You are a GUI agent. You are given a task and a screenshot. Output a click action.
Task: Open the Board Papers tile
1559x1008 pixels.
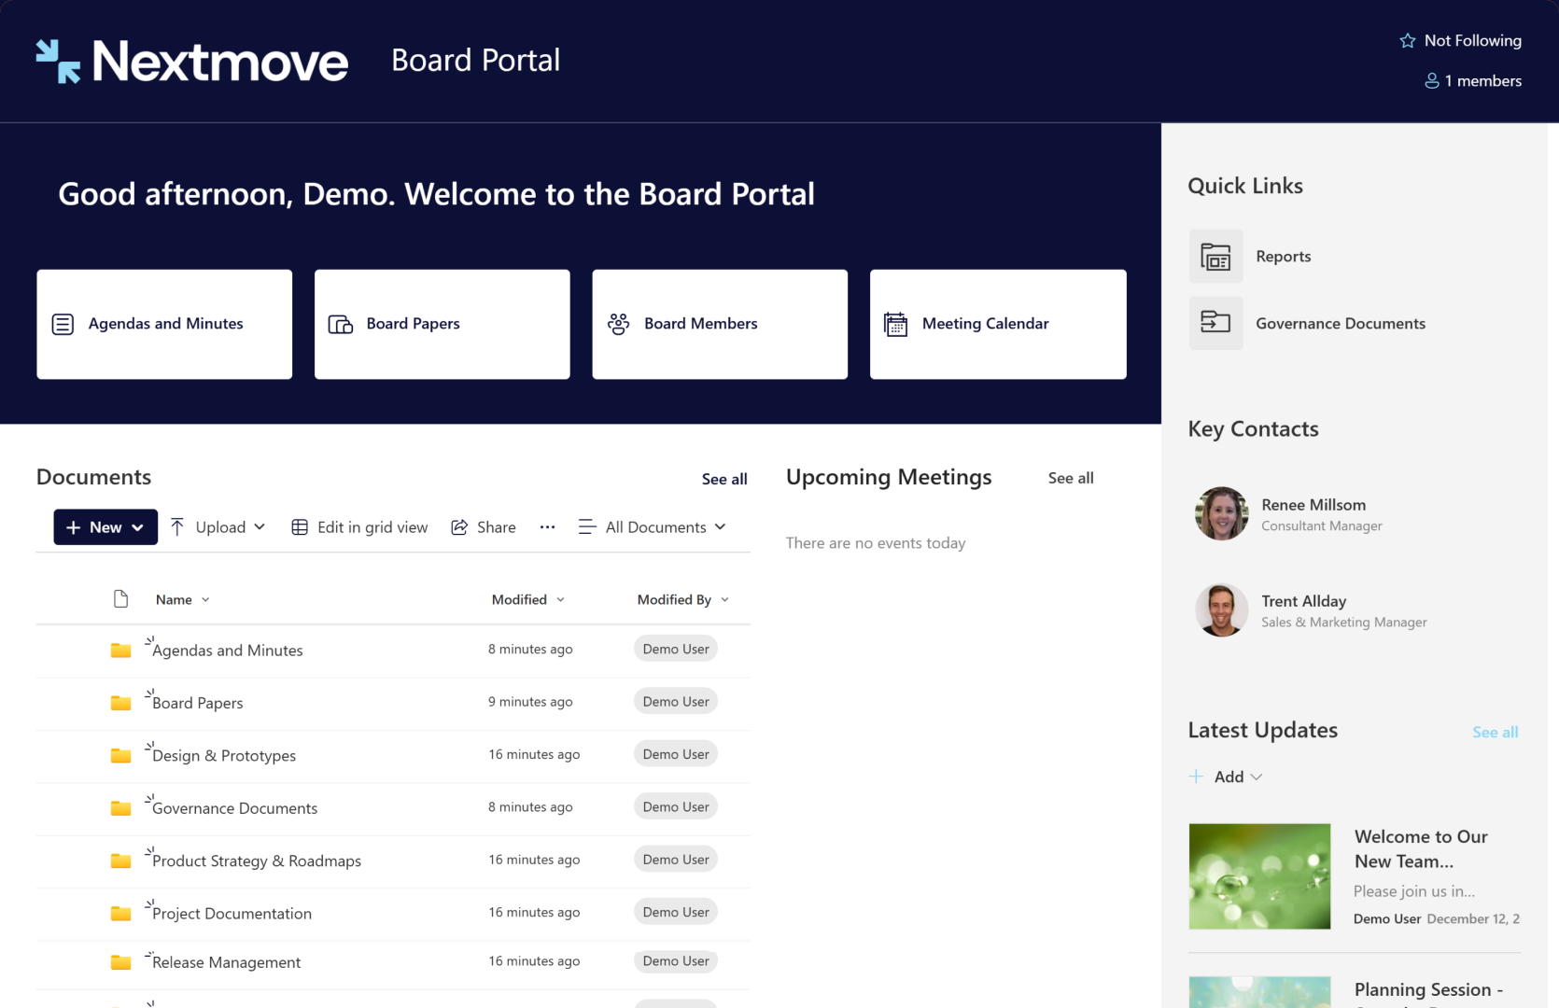442,324
